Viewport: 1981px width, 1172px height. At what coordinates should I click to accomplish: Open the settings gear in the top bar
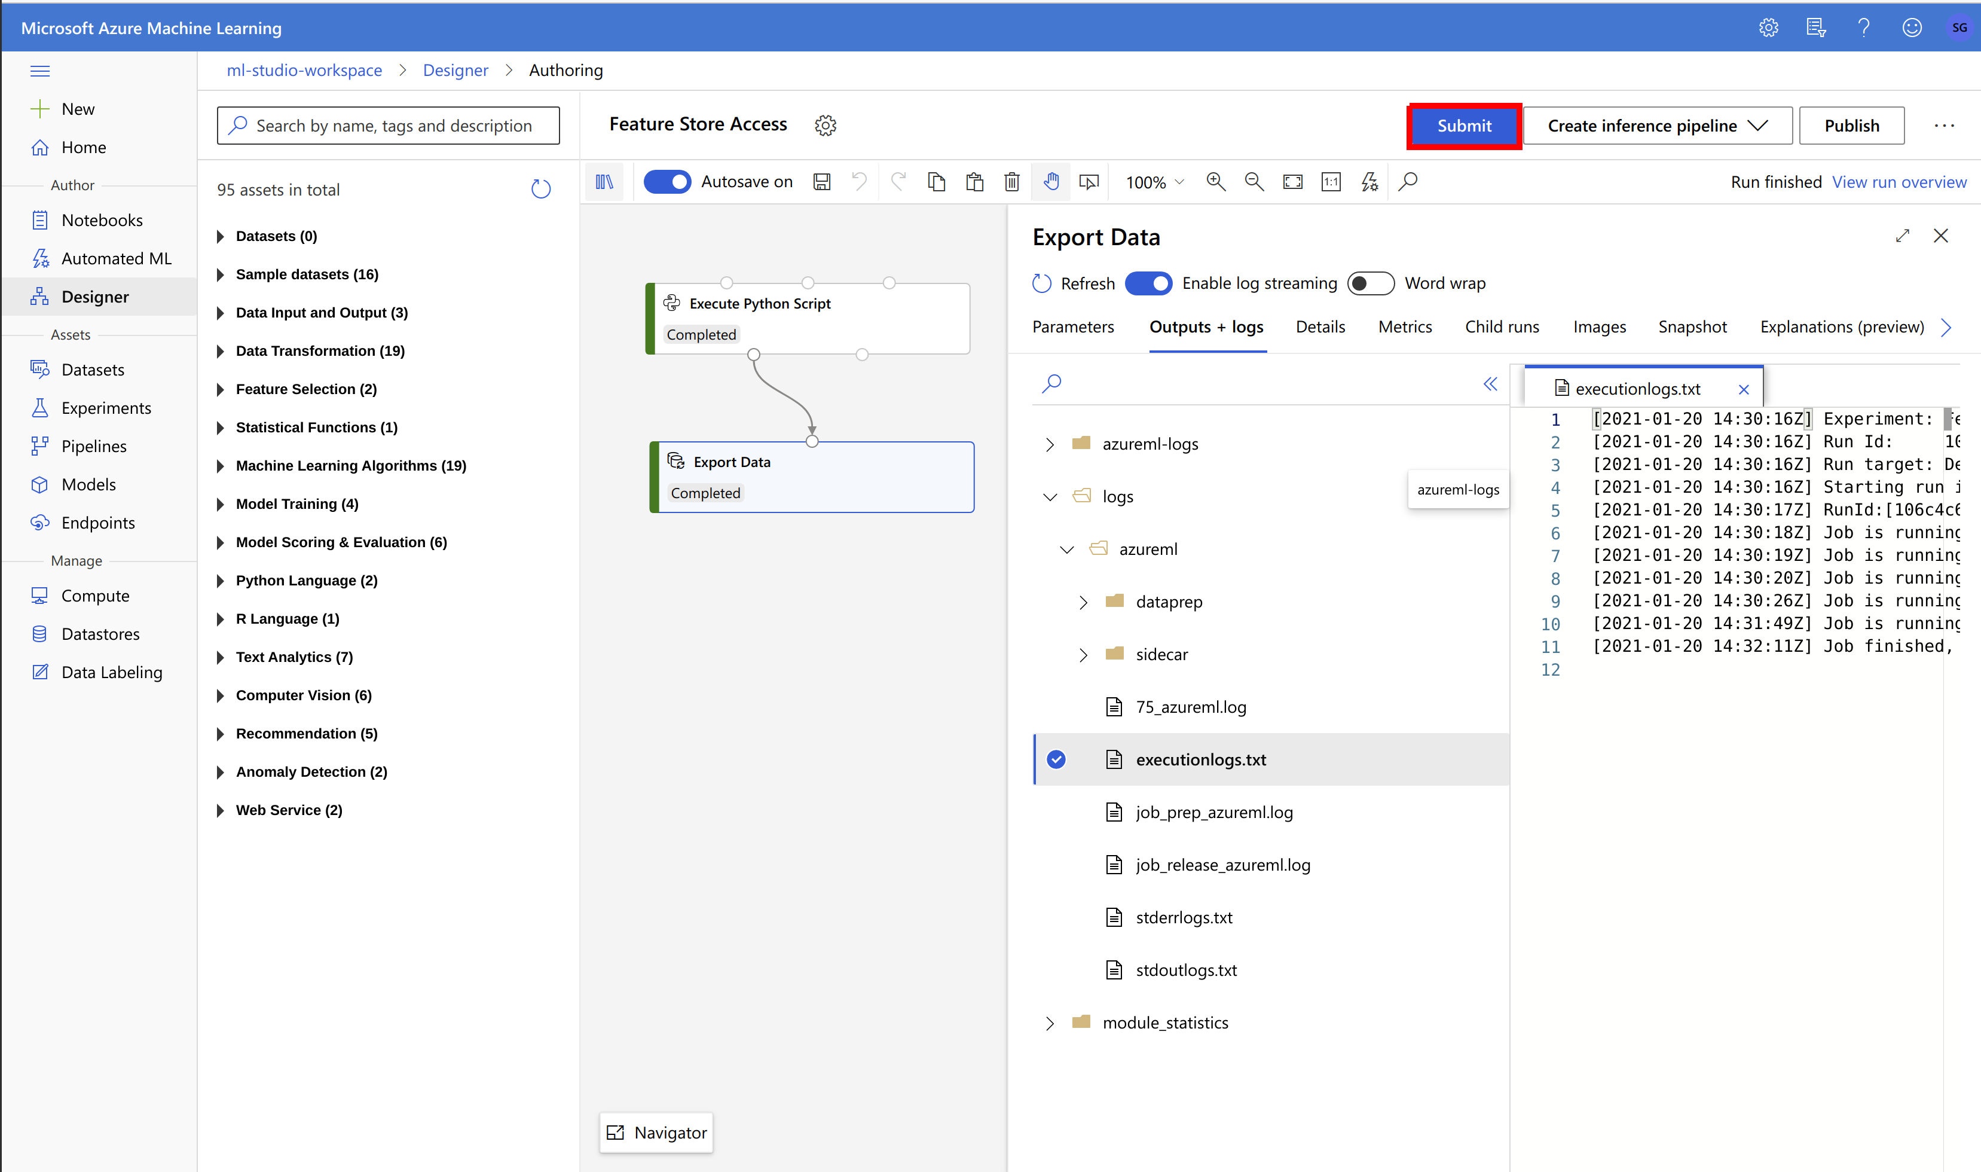(x=1768, y=28)
